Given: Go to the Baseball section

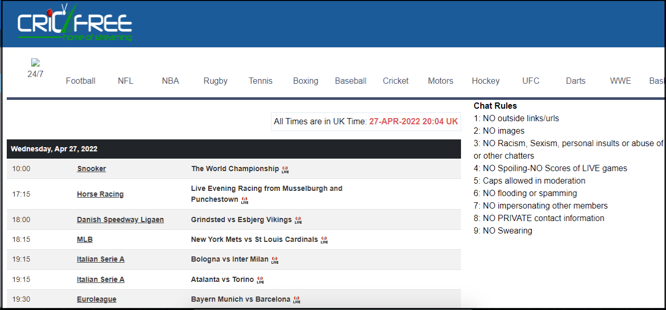Looking at the screenshot, I should click(351, 81).
